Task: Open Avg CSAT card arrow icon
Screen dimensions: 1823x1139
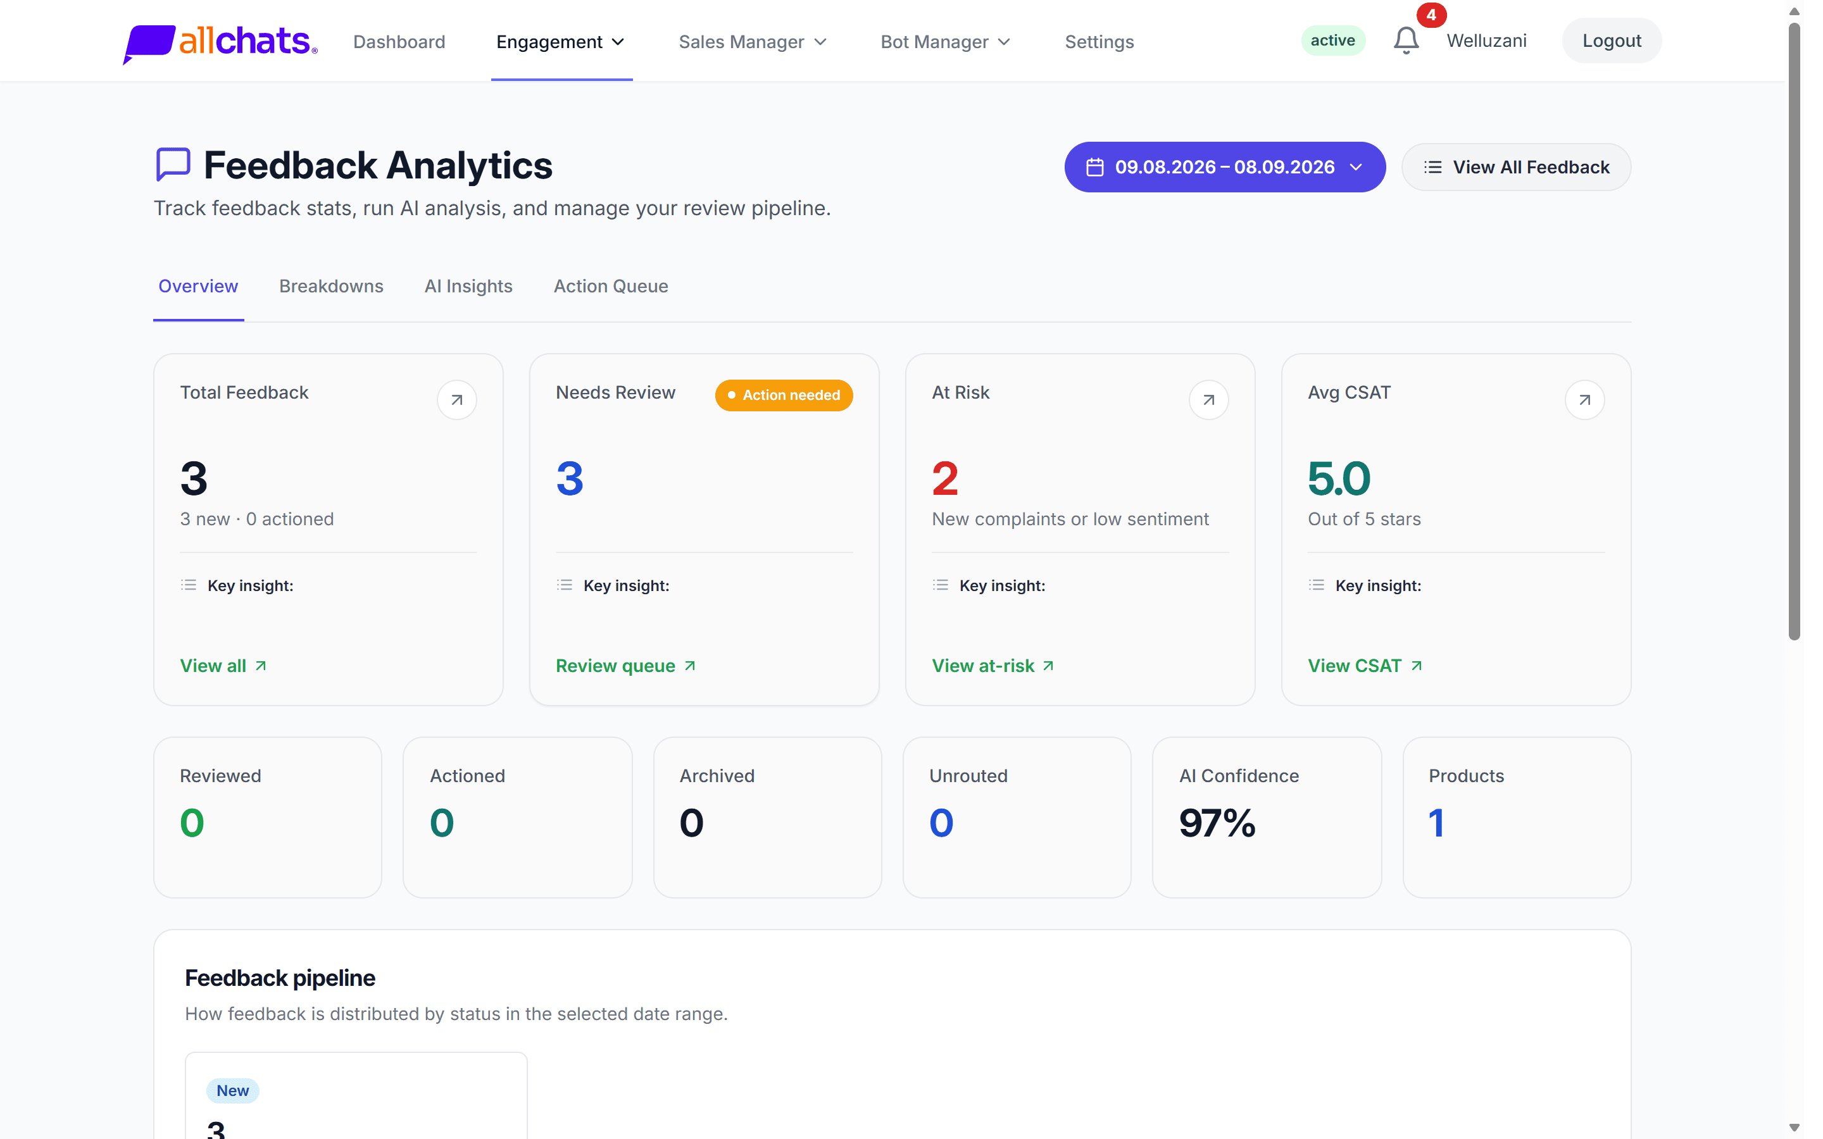Action: tap(1584, 400)
